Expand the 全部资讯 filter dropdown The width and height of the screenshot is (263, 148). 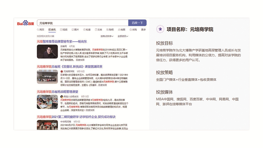tap(123, 36)
